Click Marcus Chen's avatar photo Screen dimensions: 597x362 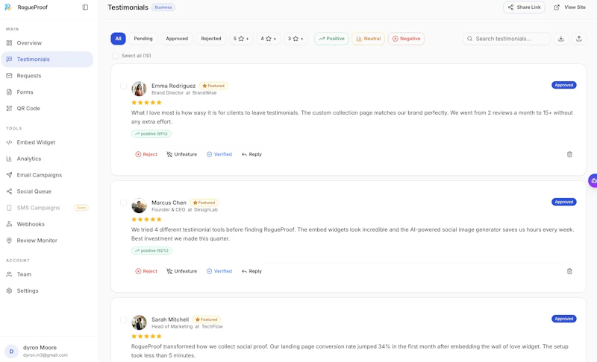pyautogui.click(x=139, y=206)
